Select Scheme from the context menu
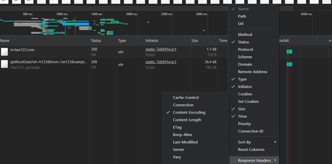Image resolution: width=332 pixels, height=164 pixels. coord(254,57)
